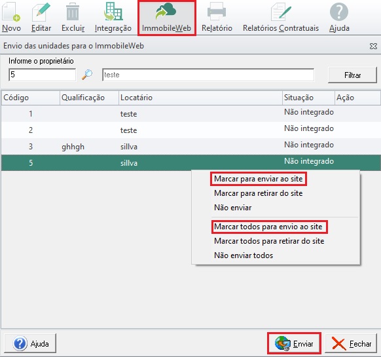Select Não enviar from context menu
Image resolution: width=381 pixels, height=357 pixels.
[232, 208]
